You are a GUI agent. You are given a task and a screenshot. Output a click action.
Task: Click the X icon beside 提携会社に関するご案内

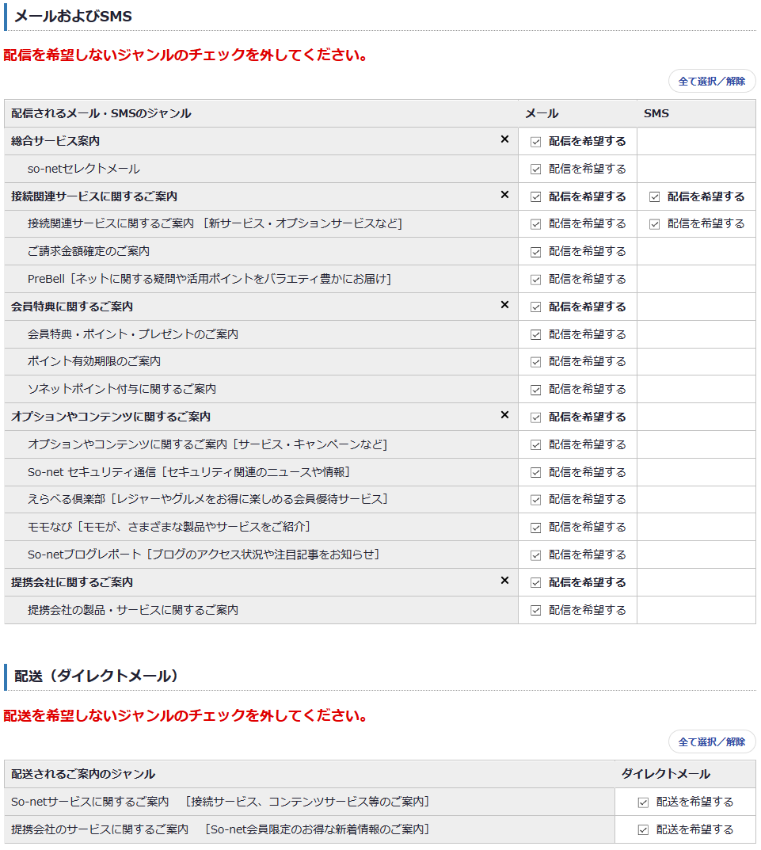click(x=504, y=581)
